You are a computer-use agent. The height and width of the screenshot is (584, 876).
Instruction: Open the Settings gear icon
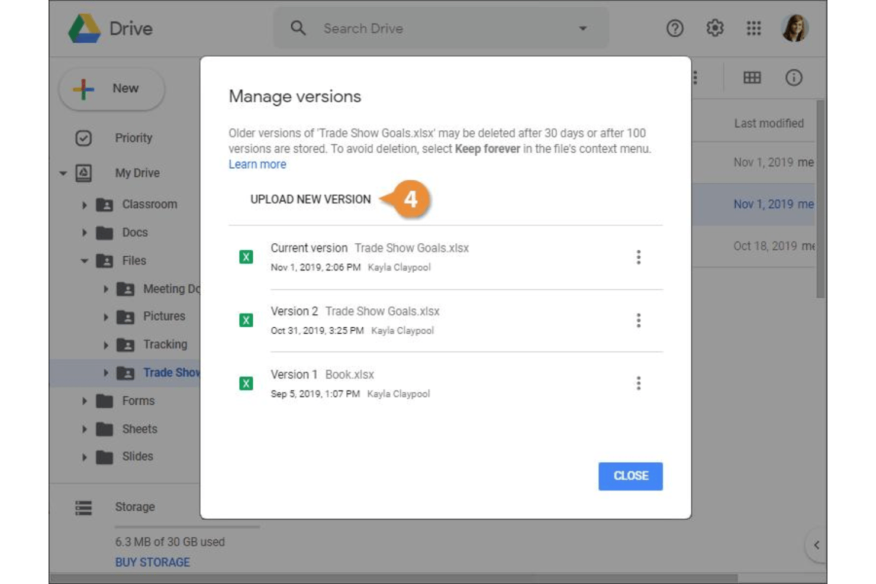click(715, 28)
